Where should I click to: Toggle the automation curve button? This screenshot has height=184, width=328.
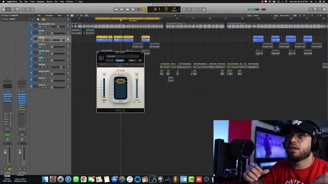pos(77,15)
